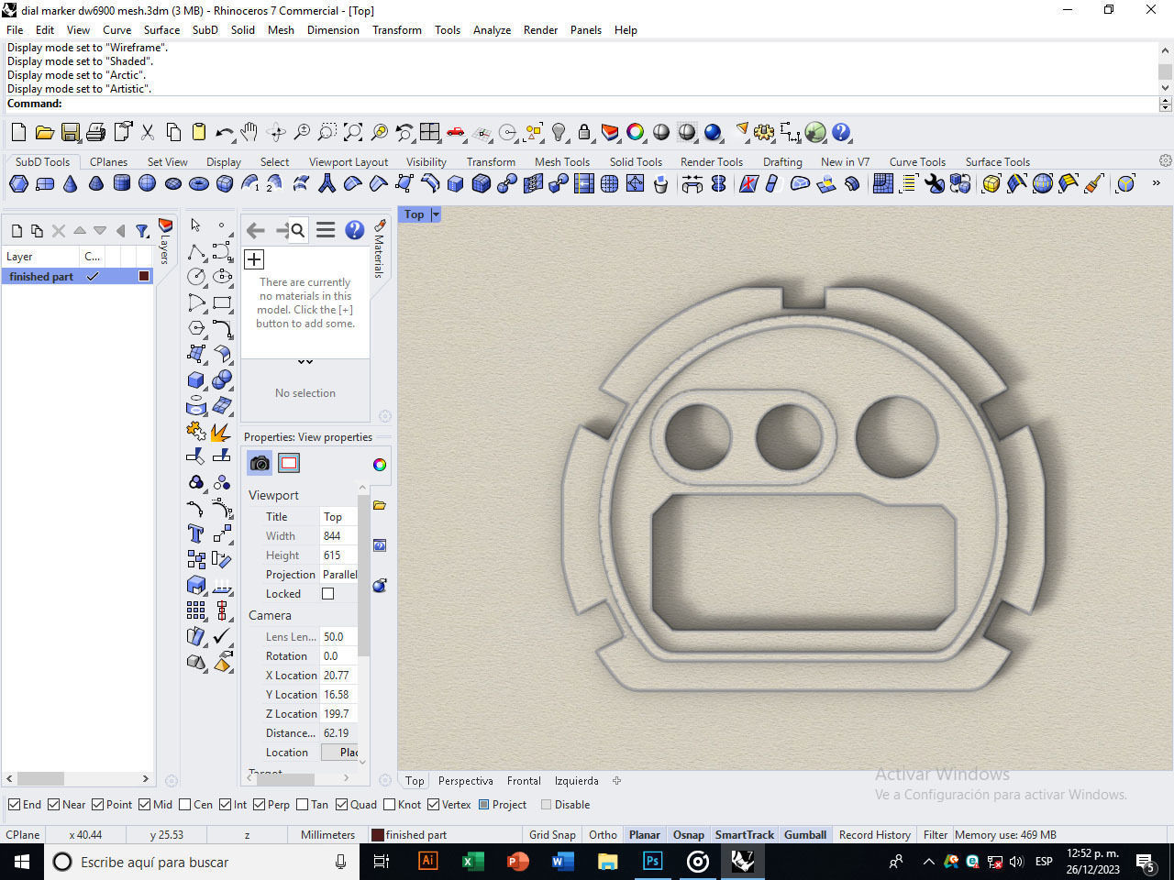Enable the Knot osnap checkbox

(390, 805)
